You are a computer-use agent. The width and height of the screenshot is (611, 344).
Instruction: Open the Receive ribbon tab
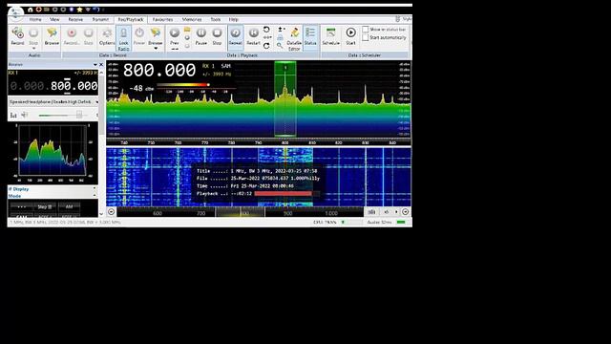(75, 19)
